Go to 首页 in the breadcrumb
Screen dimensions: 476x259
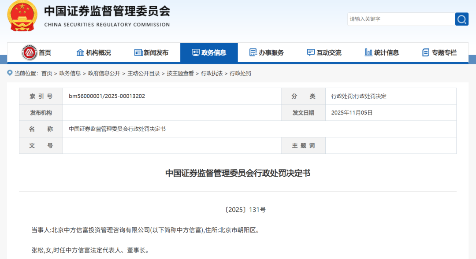click(x=47, y=74)
